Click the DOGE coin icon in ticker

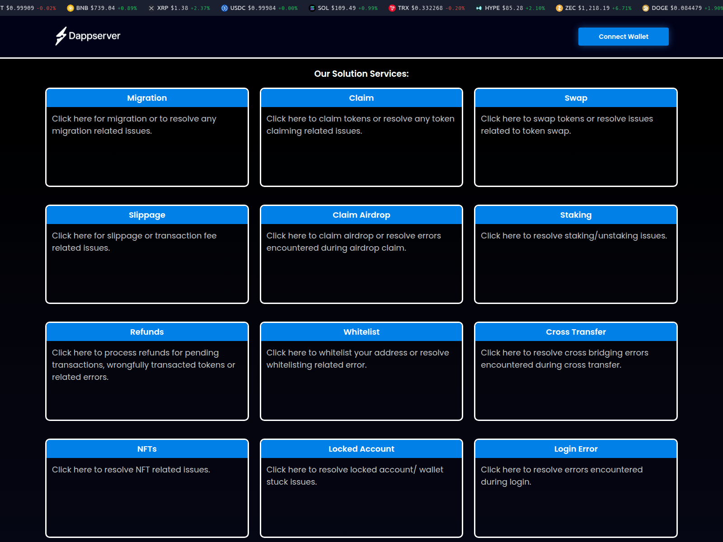tap(646, 8)
